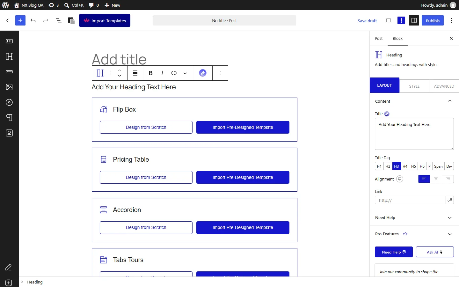Select right alignment in sidebar

point(448,179)
